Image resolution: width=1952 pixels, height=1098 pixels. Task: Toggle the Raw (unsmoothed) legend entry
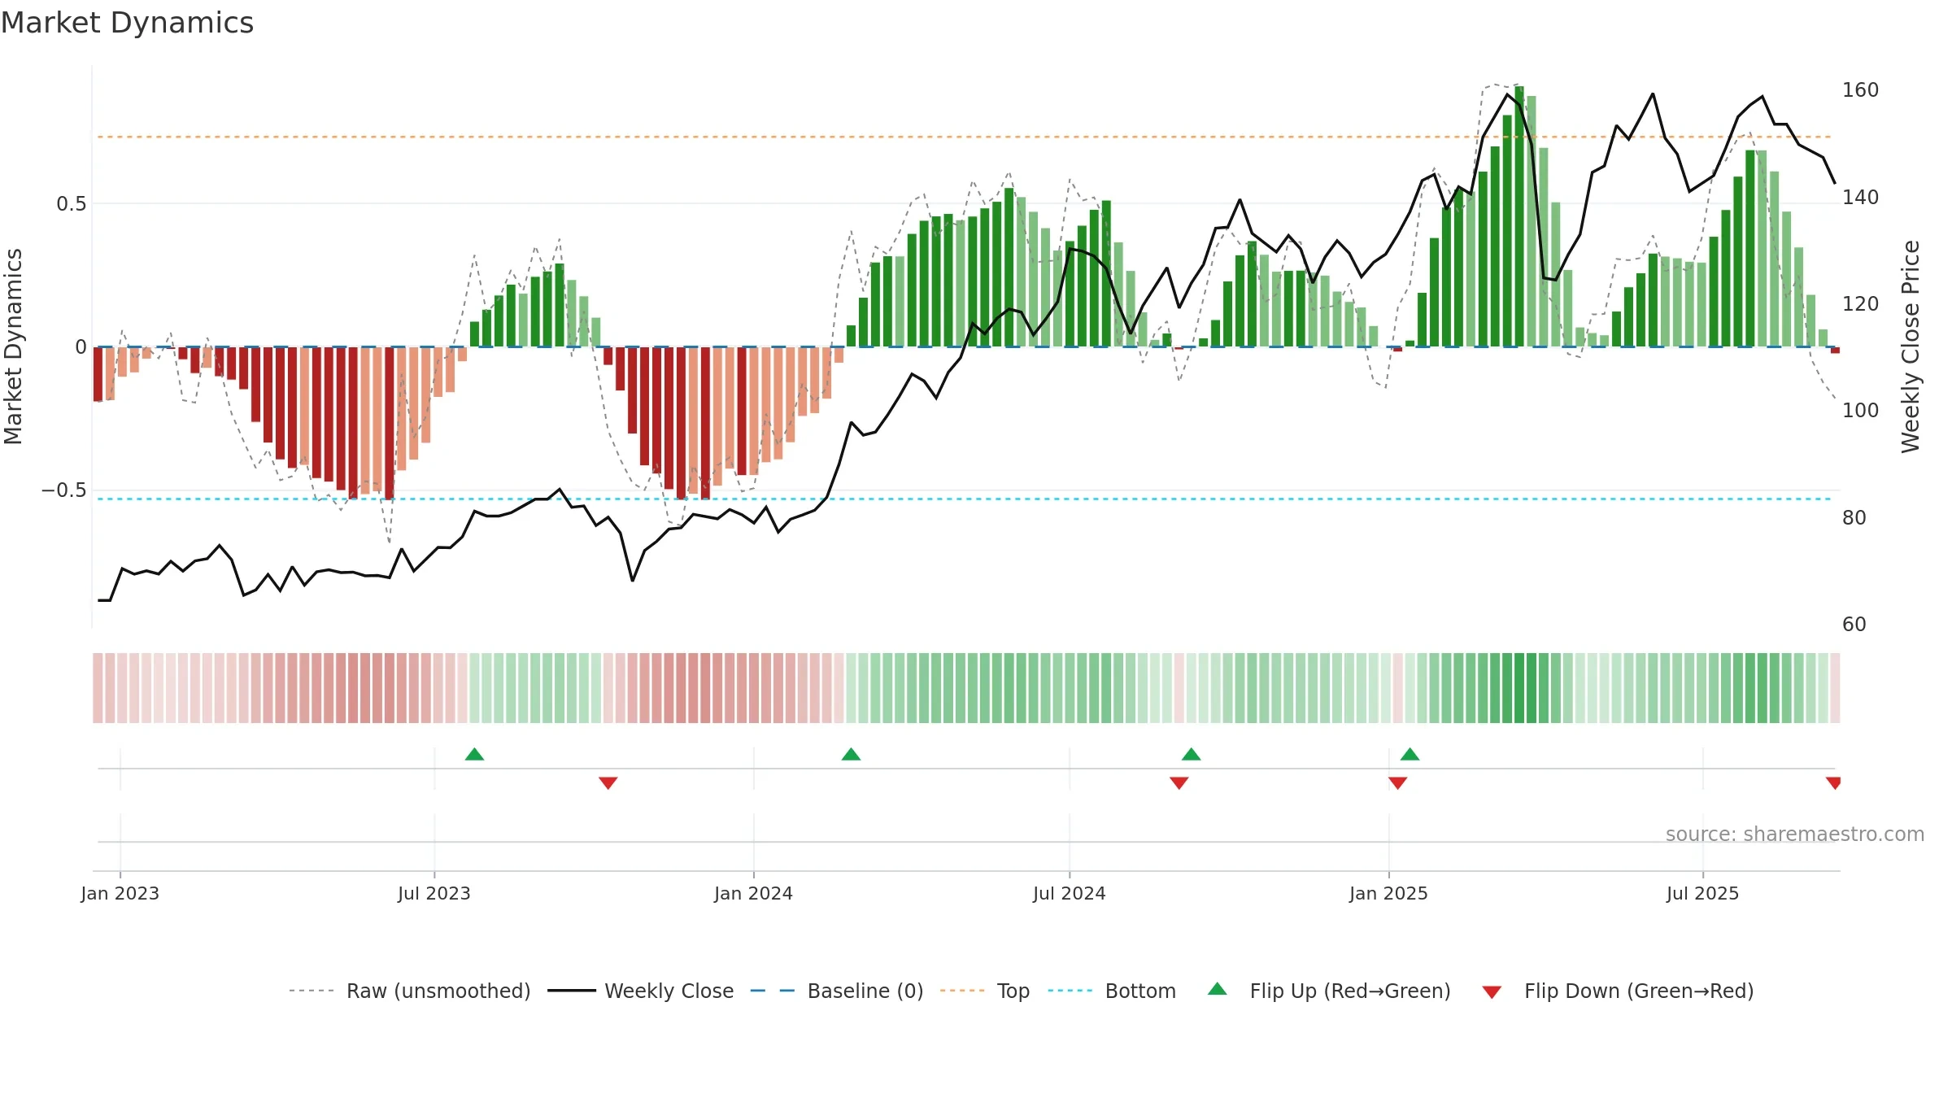(409, 991)
